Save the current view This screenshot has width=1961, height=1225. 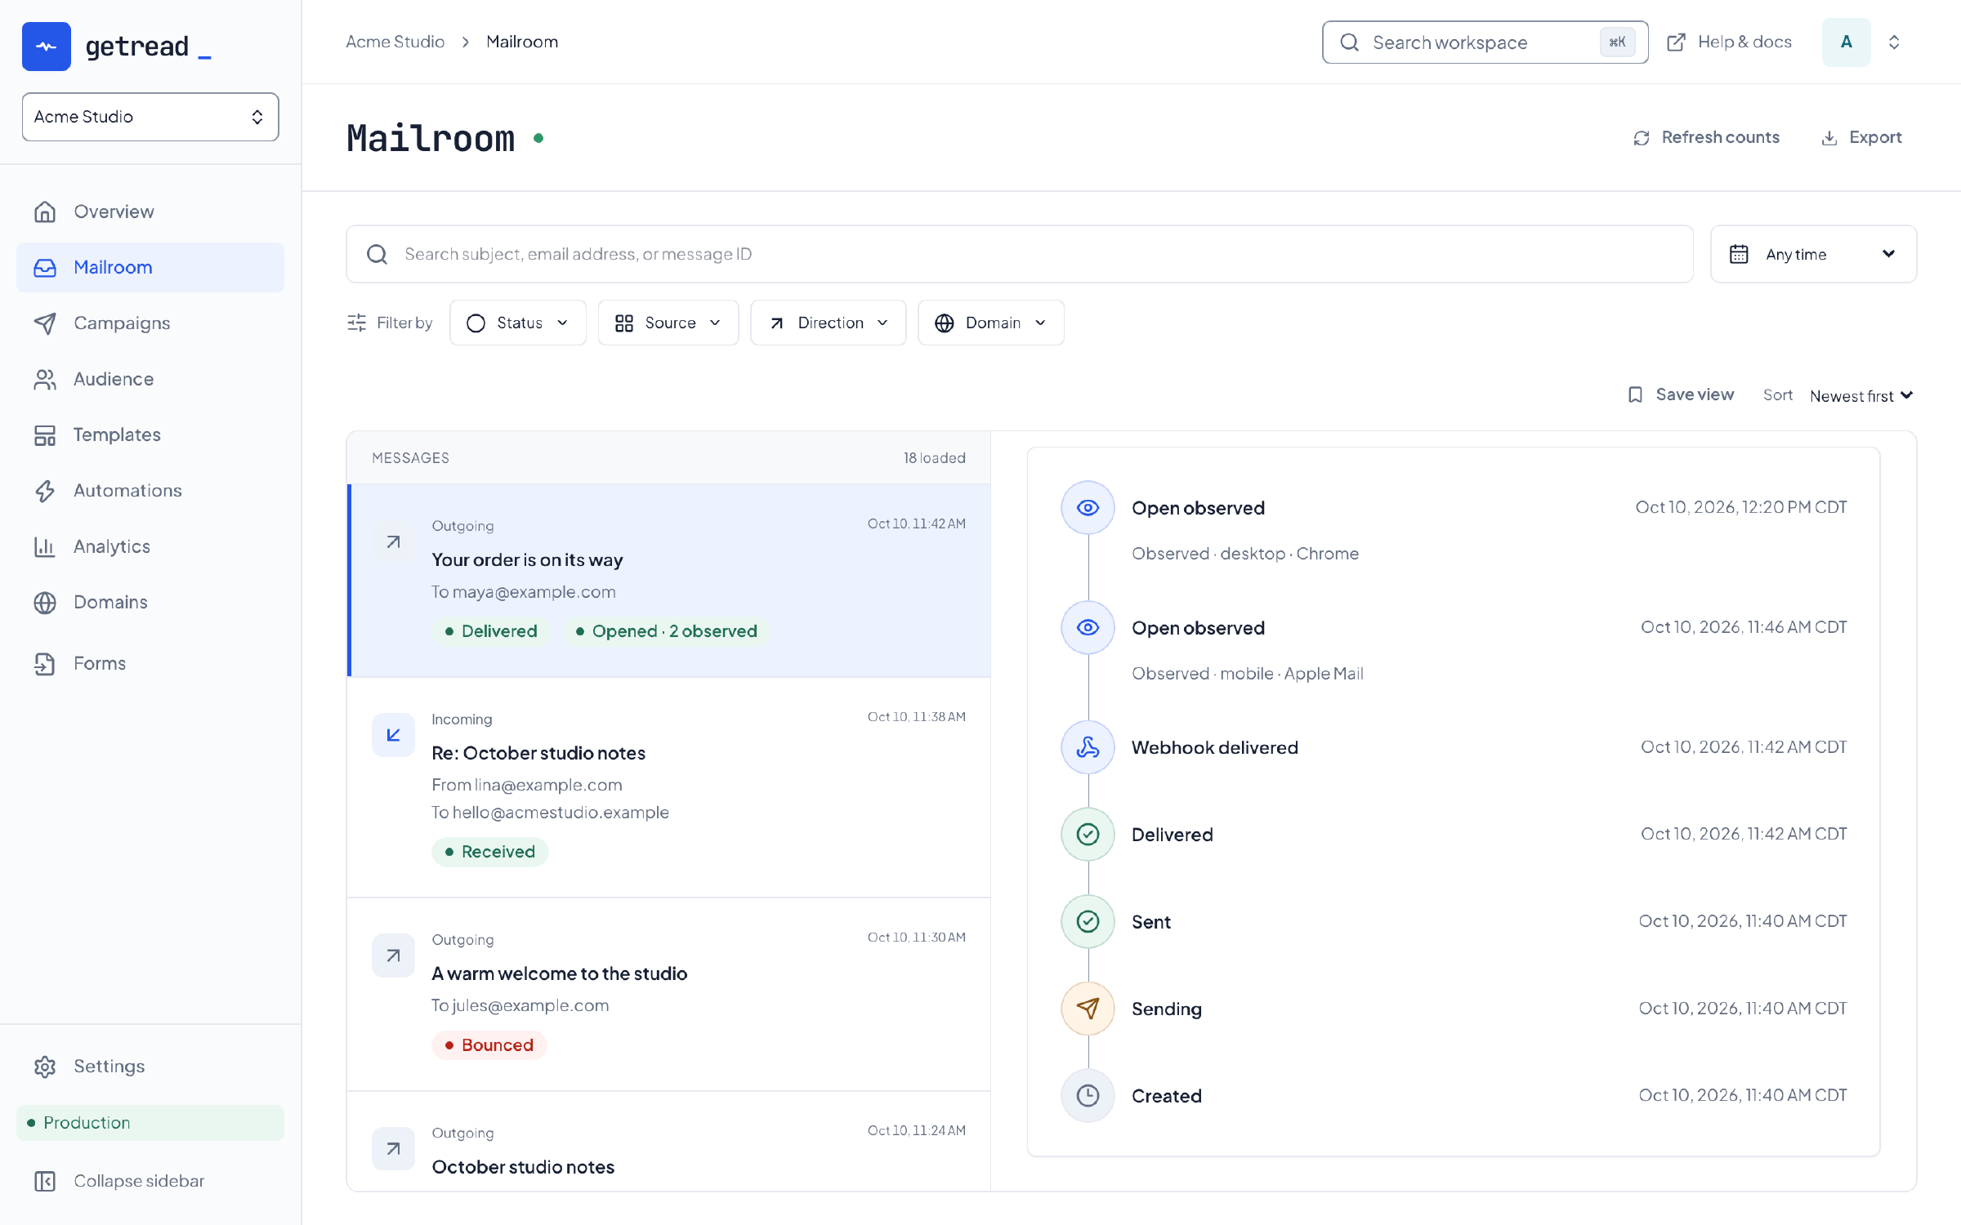pos(1681,394)
